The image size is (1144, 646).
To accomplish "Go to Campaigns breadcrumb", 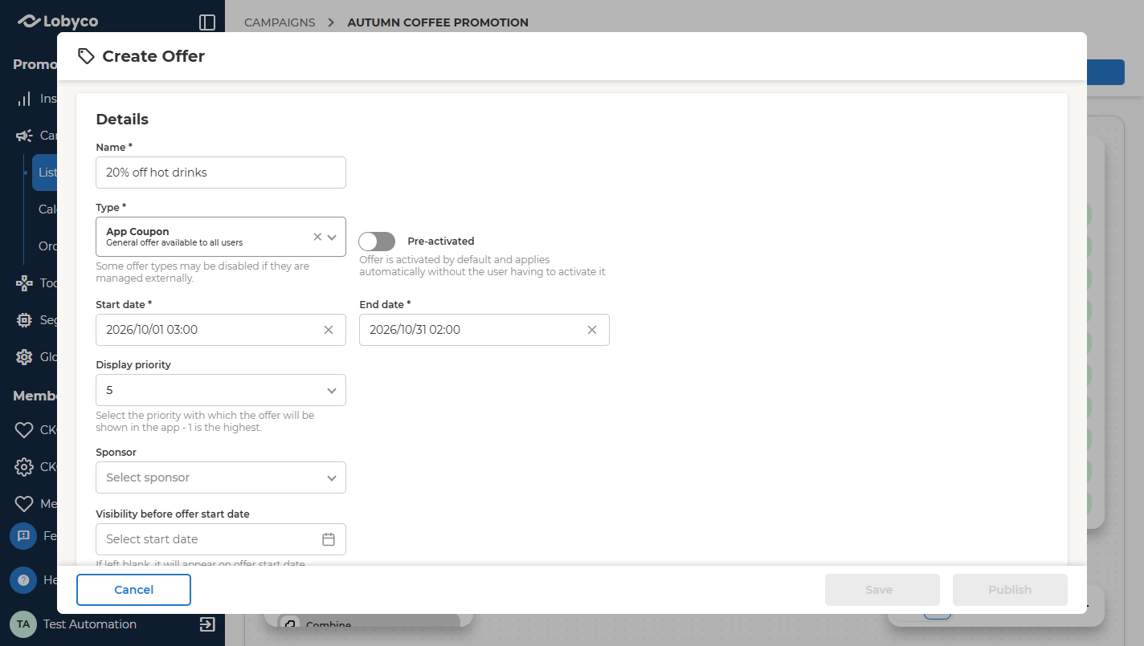I will point(280,22).
